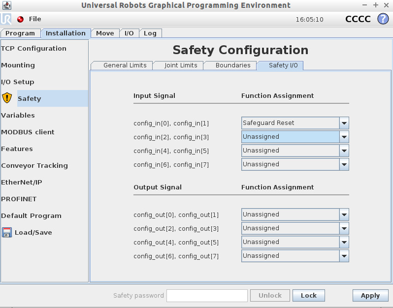
Task: Minimize the Universal Robots window
Action: [364, 5]
